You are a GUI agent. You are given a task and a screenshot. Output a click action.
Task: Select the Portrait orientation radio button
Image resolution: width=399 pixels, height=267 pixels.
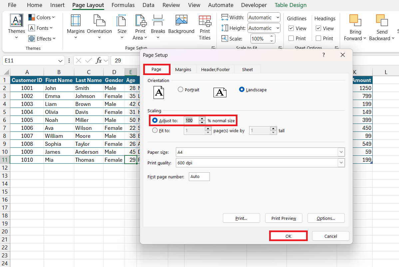(x=181, y=90)
